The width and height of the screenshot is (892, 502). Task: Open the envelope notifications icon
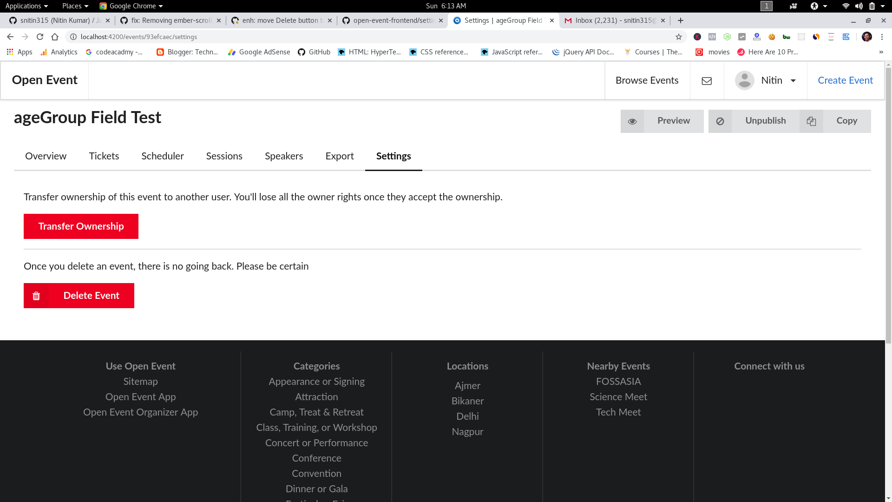pyautogui.click(x=707, y=81)
